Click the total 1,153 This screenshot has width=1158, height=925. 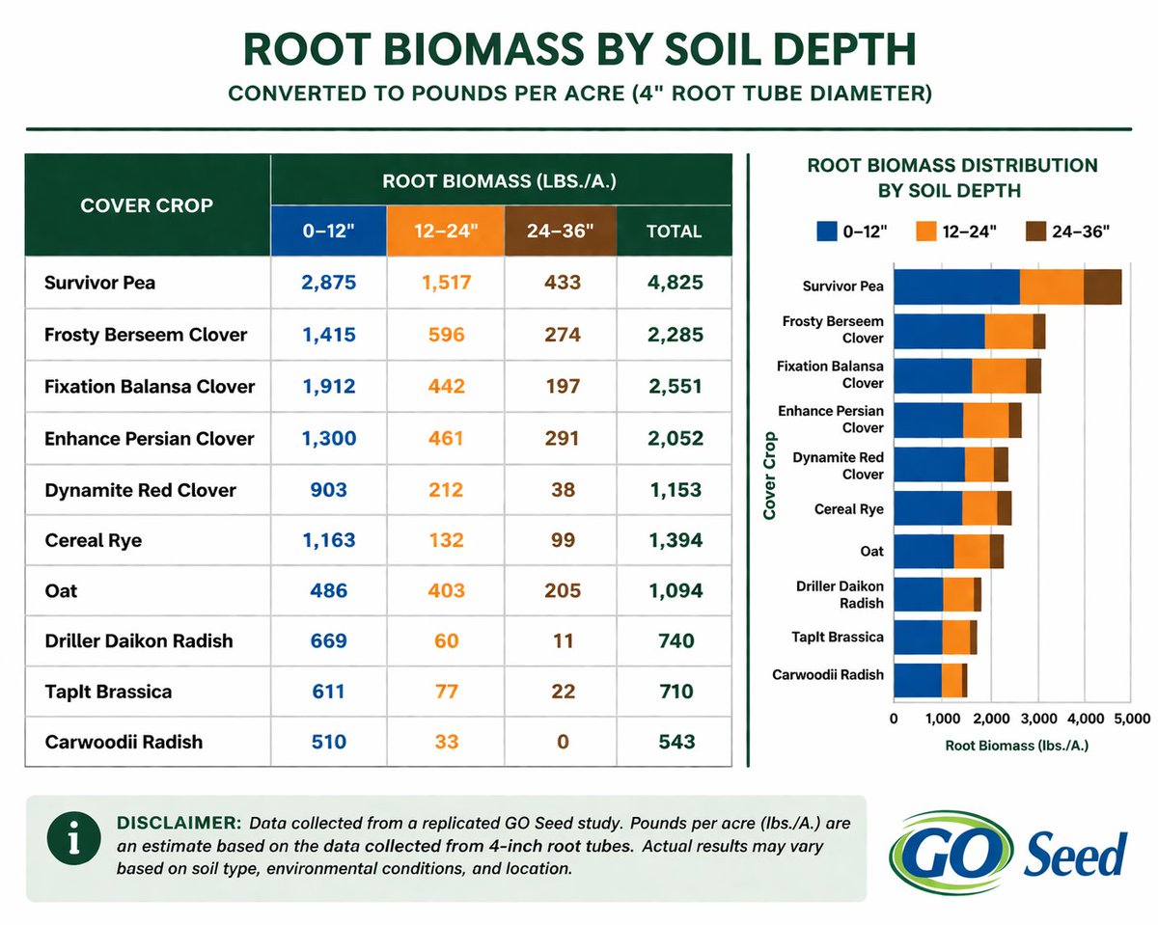point(675,490)
